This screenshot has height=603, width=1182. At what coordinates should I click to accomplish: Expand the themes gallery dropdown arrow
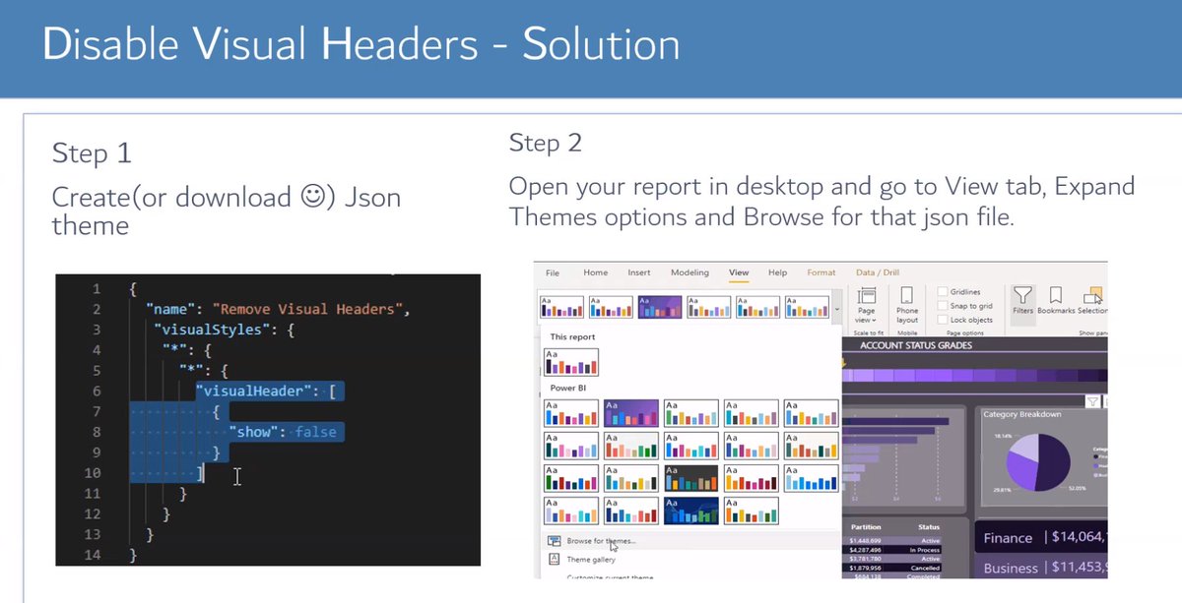coord(837,309)
